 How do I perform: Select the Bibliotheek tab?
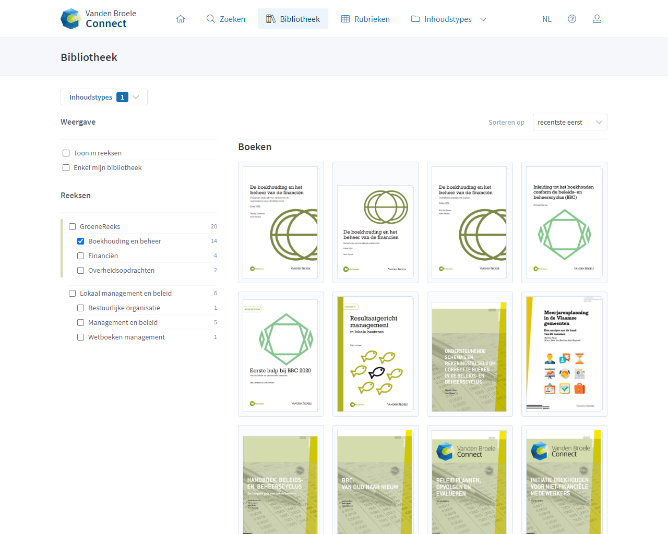coord(293,19)
